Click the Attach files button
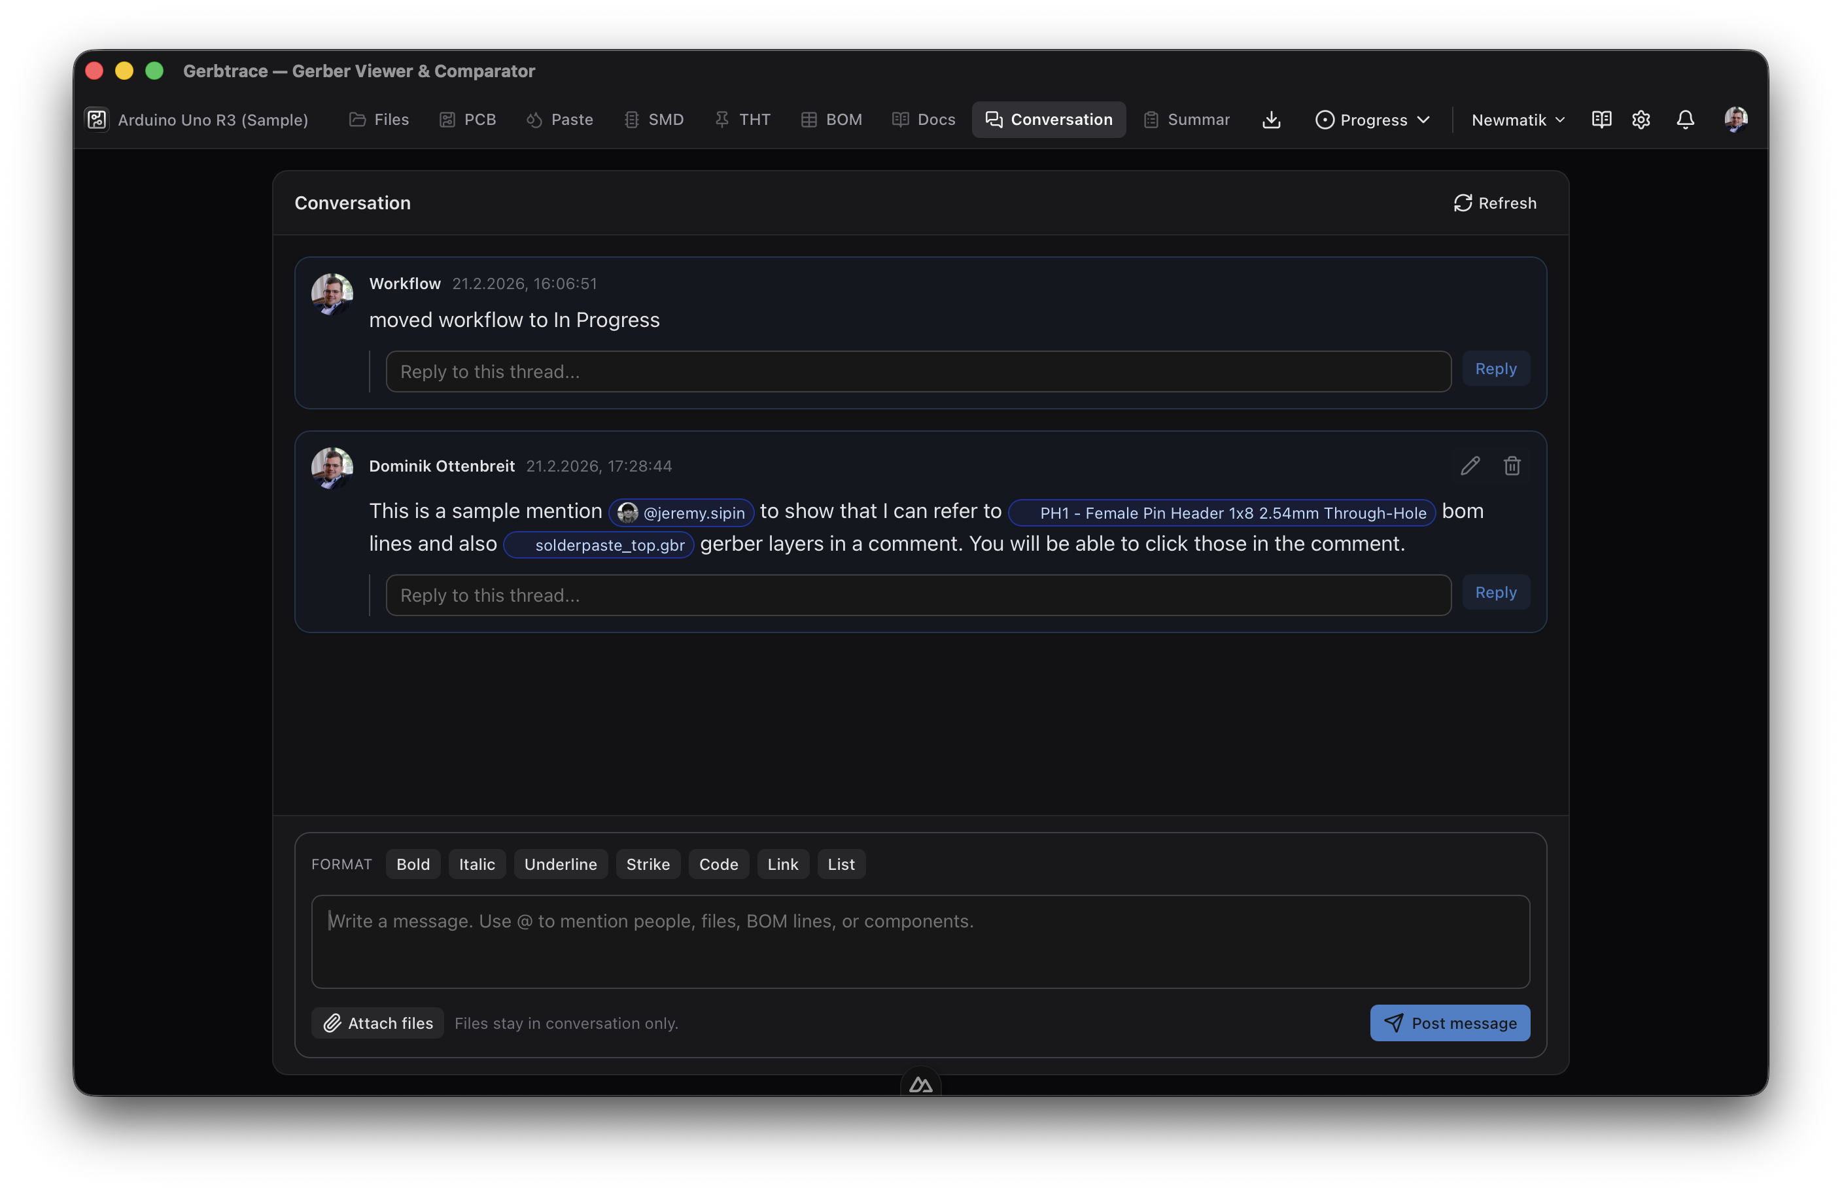 377,1023
